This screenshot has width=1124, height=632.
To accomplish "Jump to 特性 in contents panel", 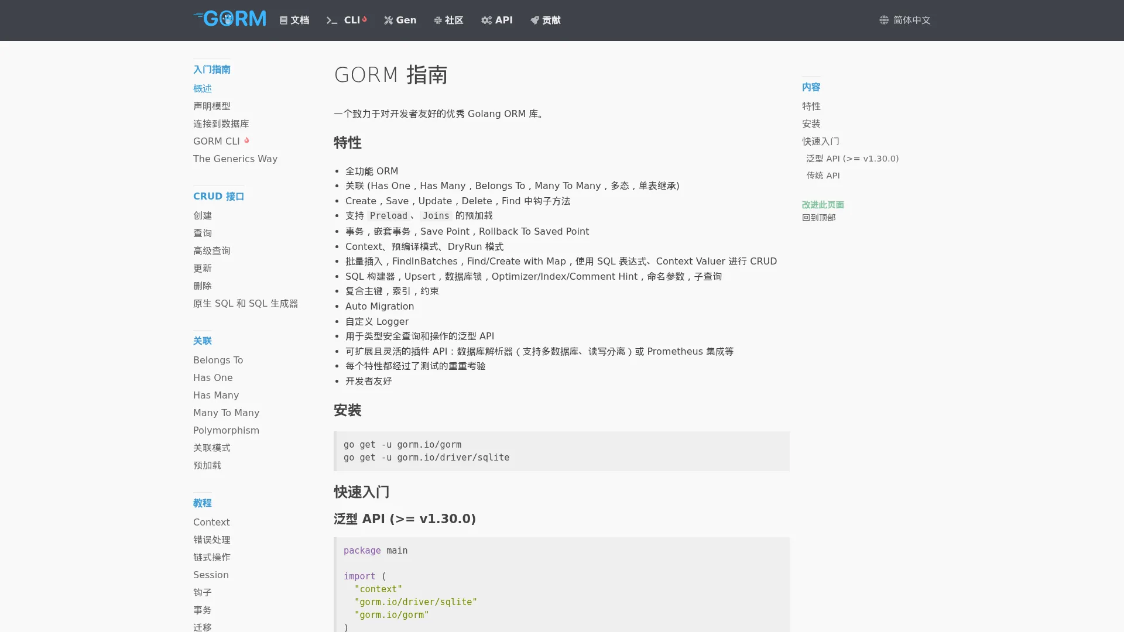I will tap(811, 106).
